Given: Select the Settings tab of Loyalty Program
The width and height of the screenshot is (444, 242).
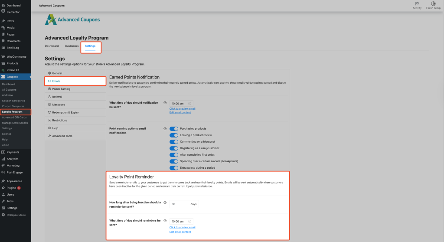Looking at the screenshot, I should 90,46.
